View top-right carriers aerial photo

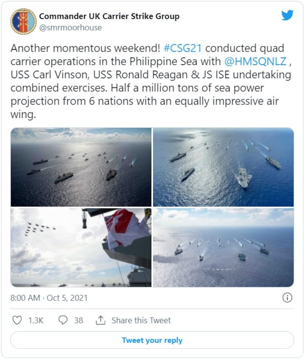(223, 167)
